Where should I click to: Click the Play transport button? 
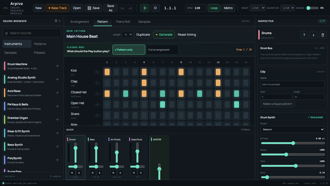tap(145, 8)
